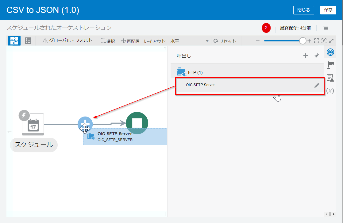Screen dimensions: 343x223
Task: Toggle 再配置 reposition mode
Action: (130, 41)
